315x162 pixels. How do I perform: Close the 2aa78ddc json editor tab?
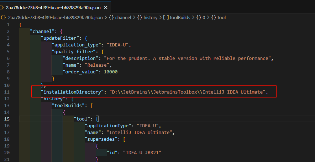pos(106,8)
